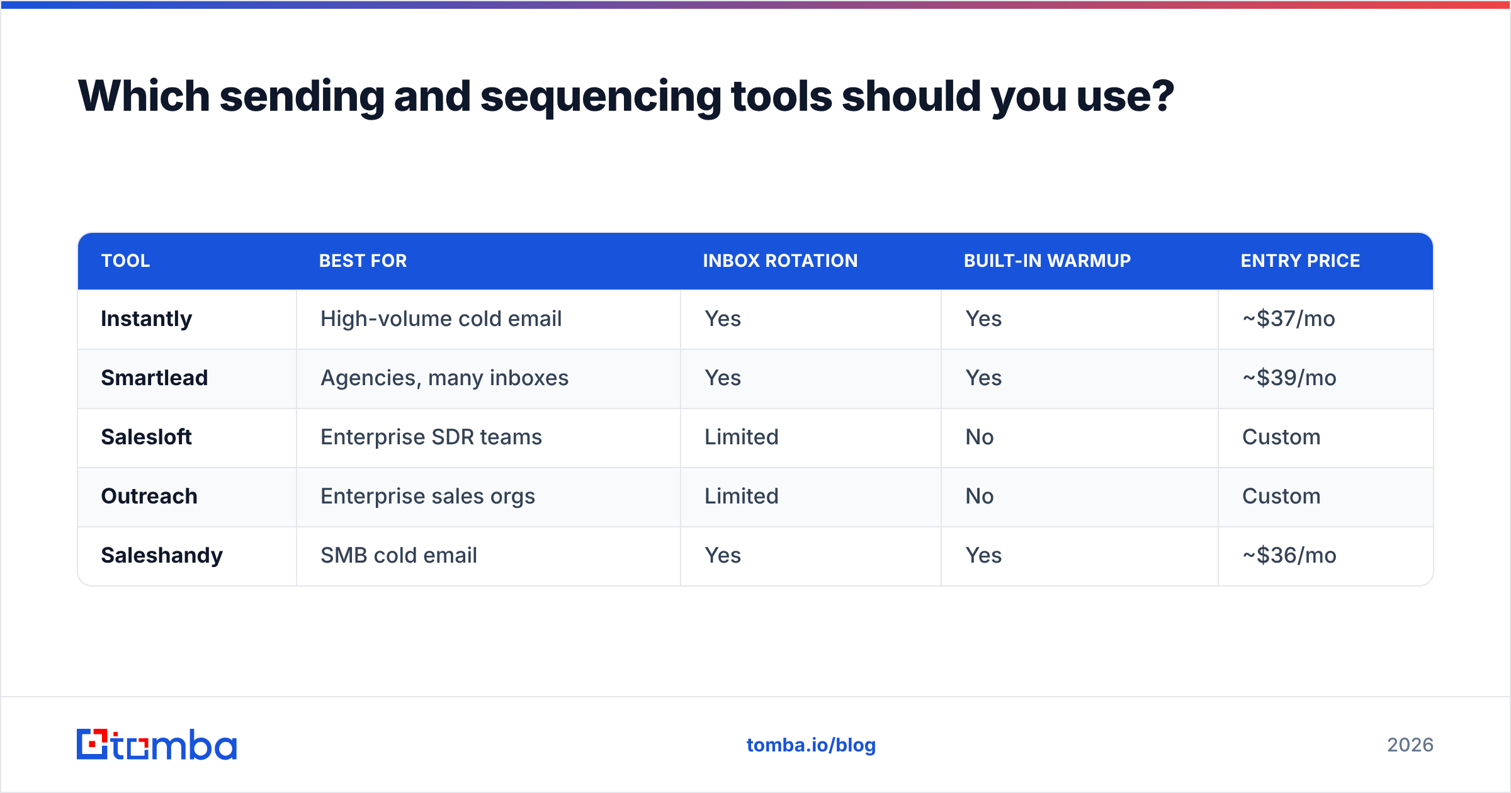This screenshot has width=1511, height=793.
Task: Click Salesloft's Limited inbox rotation cell
Action: click(811, 437)
